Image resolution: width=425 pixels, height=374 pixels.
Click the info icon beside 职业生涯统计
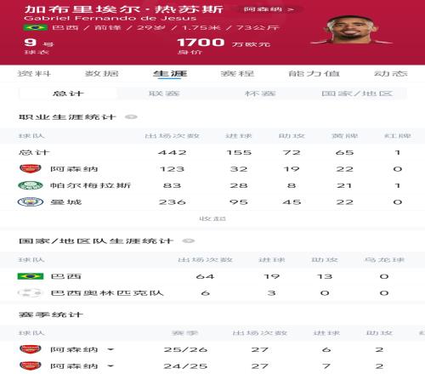(131, 116)
